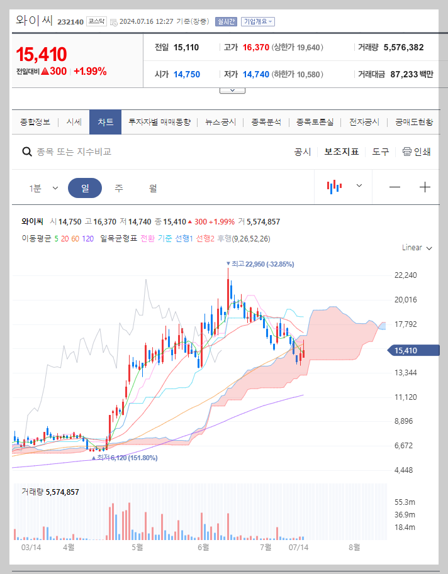Viewport: 448px width, 574px height.
Task: Click the magnifier icon in search bar
Action: (x=26, y=152)
